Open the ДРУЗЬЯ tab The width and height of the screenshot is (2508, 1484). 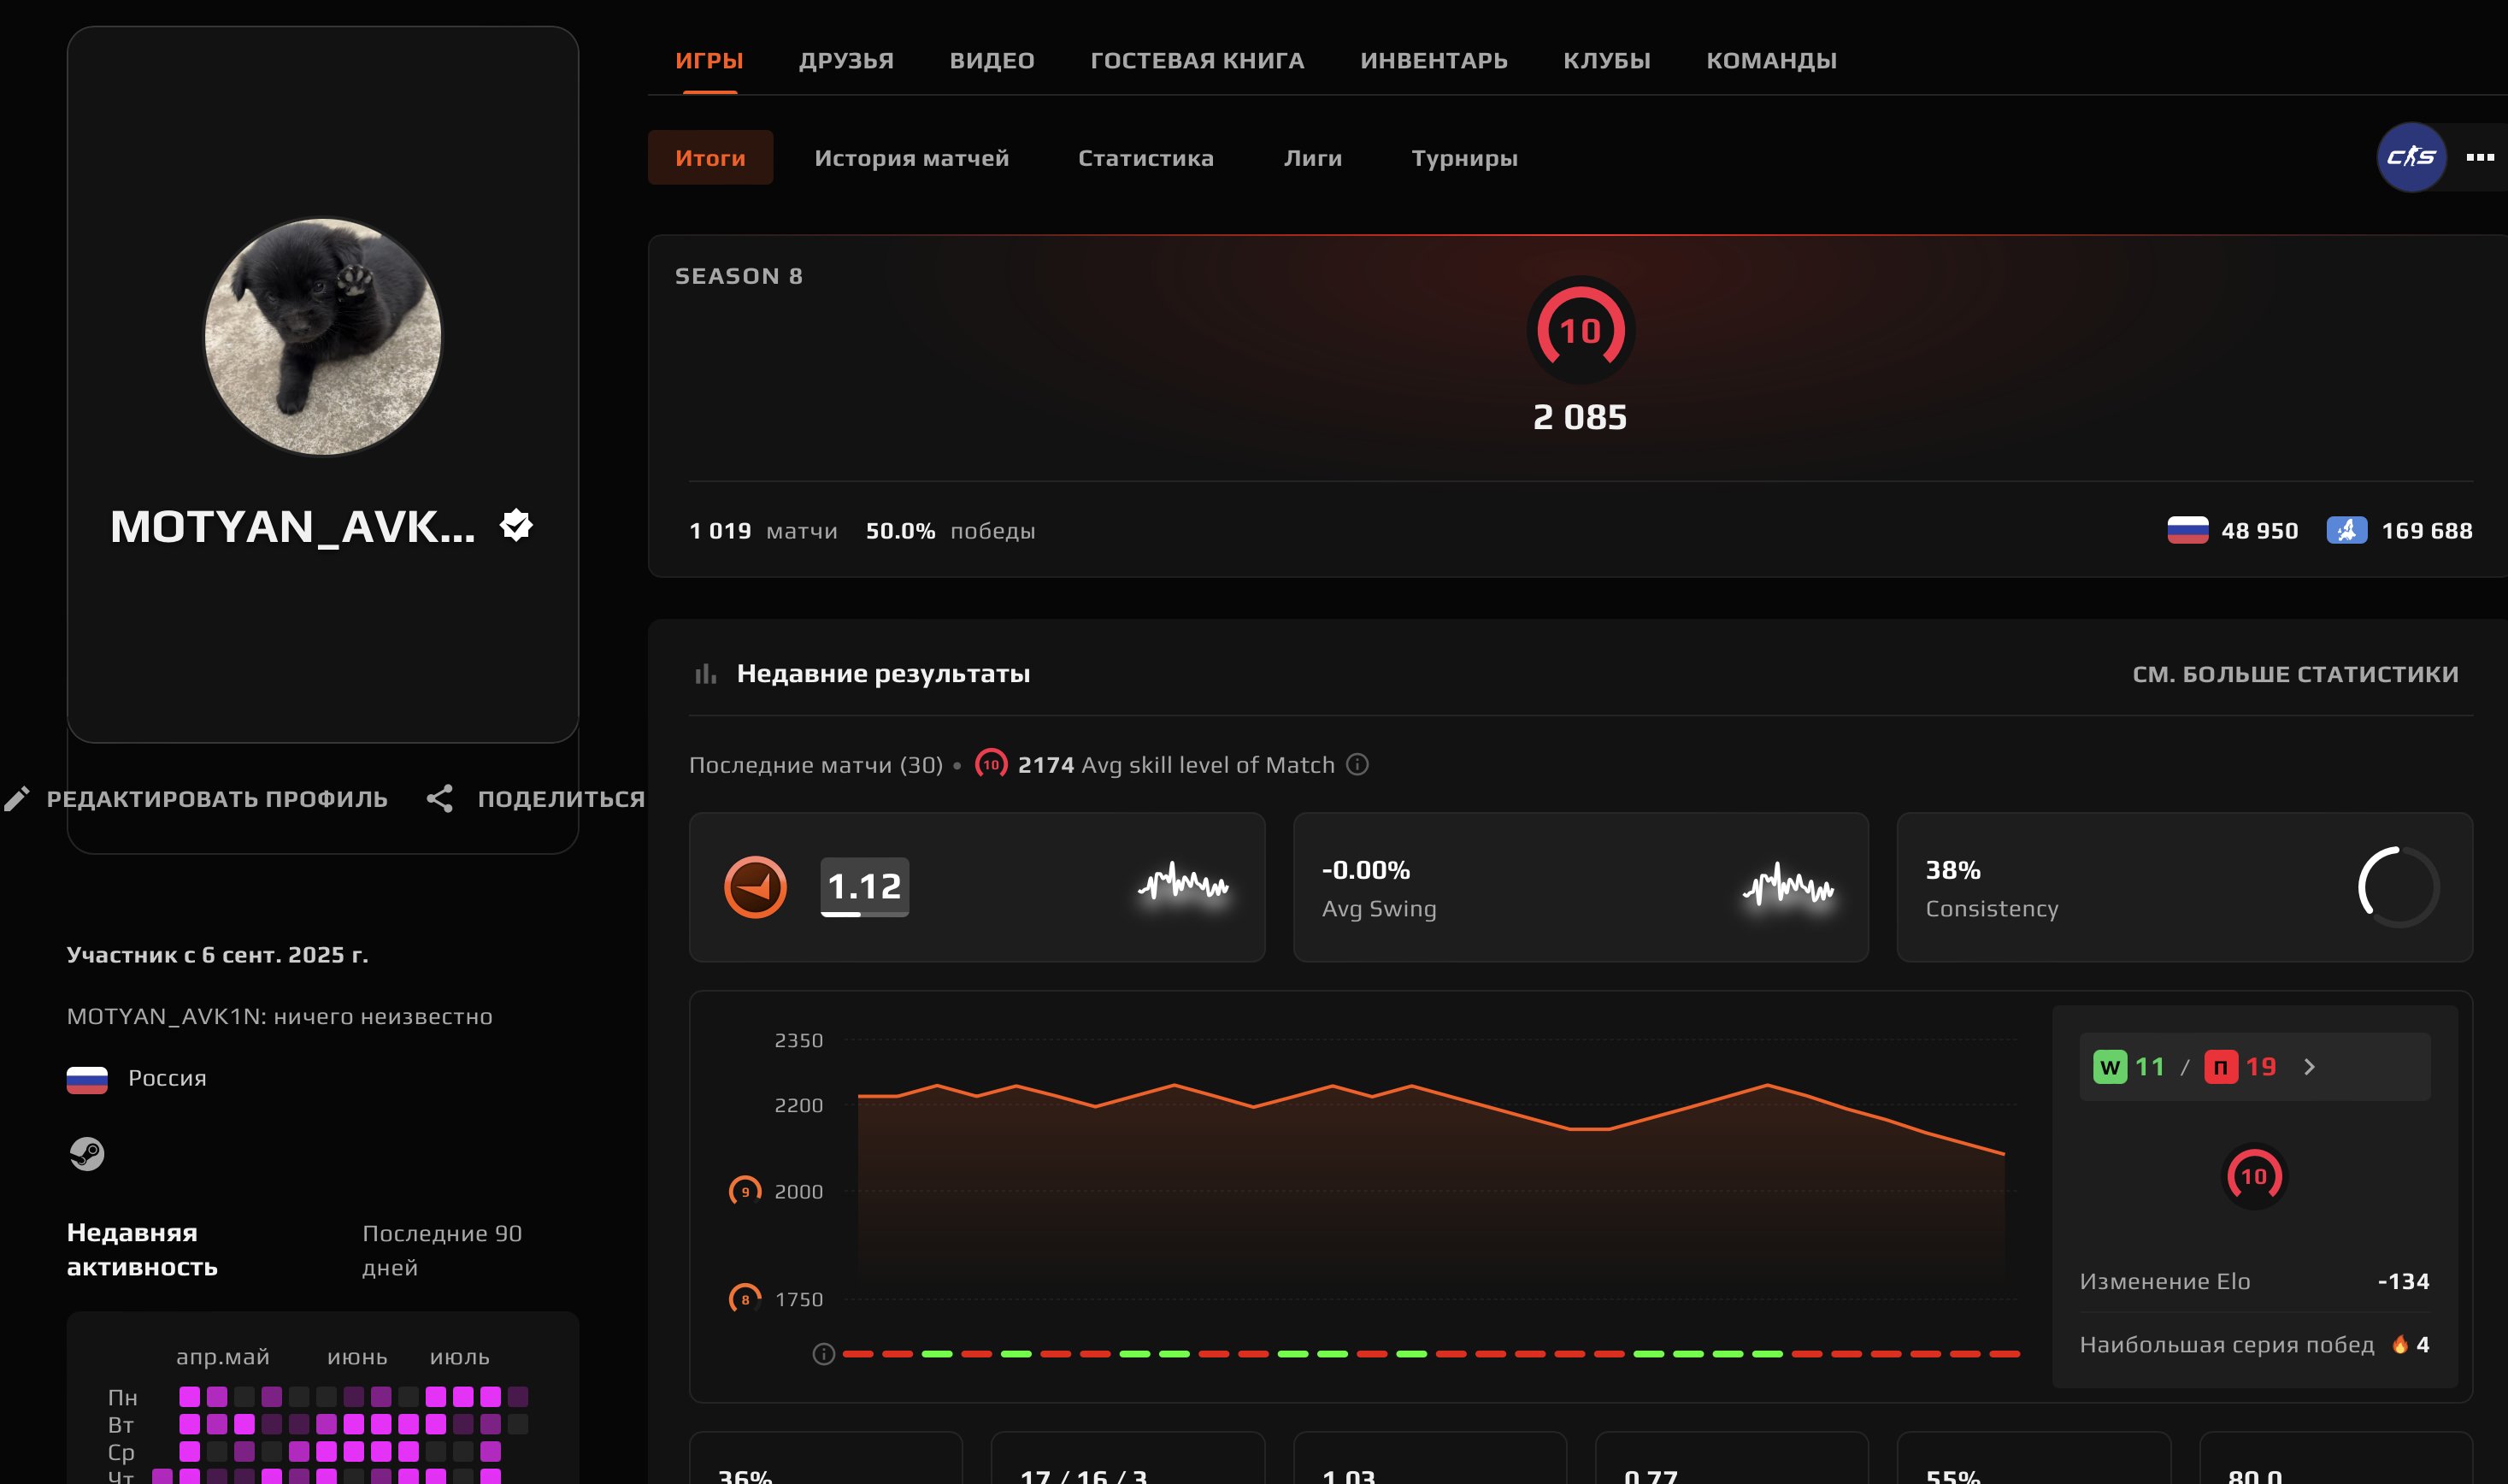pyautogui.click(x=846, y=60)
